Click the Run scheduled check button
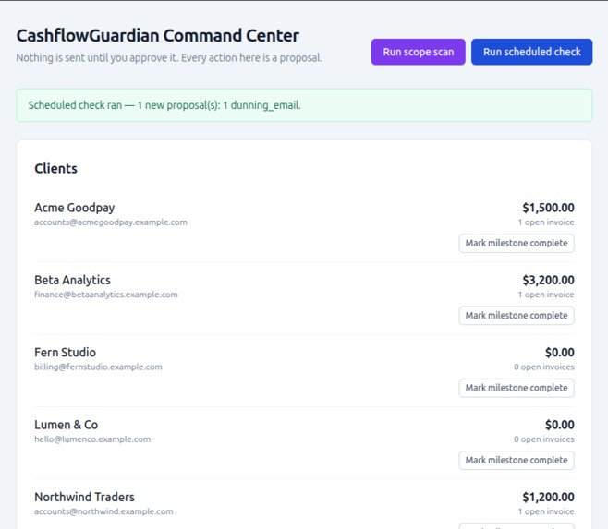The height and width of the screenshot is (529, 608). (531, 52)
